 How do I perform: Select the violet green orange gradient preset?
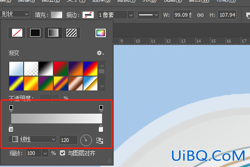(x=46, y=83)
